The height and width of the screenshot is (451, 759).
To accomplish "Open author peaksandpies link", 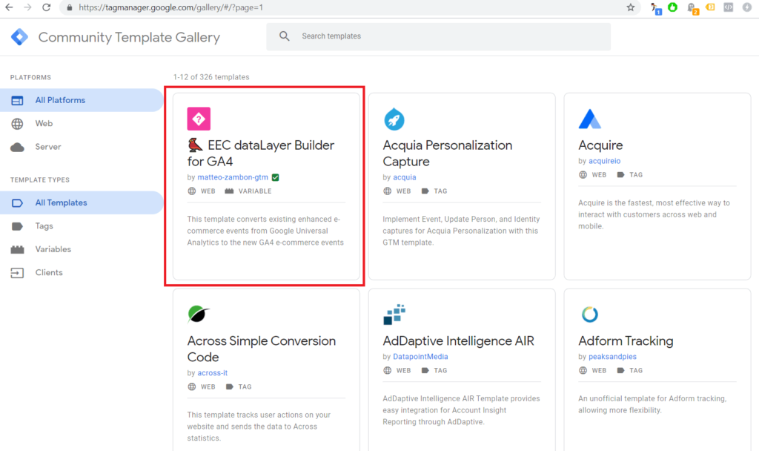I will pos(612,357).
